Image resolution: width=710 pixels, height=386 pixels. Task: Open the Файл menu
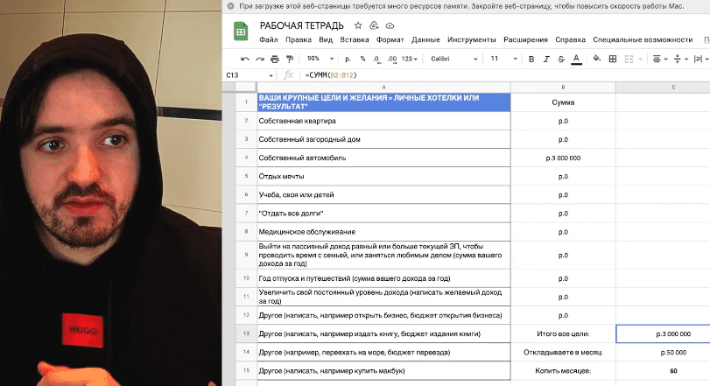[269, 39]
